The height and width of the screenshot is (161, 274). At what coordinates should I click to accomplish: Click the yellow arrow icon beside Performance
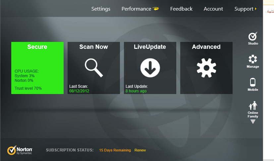(x=155, y=9)
